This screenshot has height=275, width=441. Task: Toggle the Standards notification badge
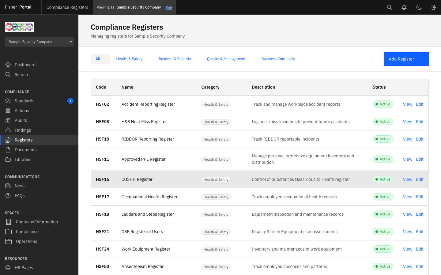click(70, 101)
